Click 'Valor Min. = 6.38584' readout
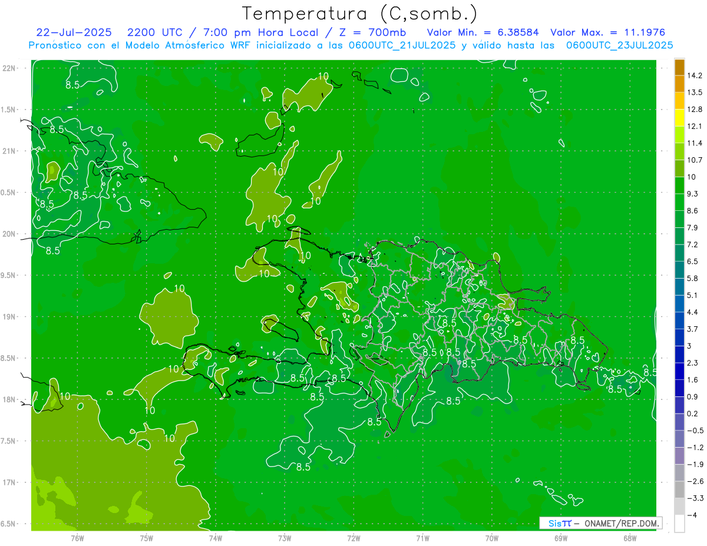 click(483, 32)
